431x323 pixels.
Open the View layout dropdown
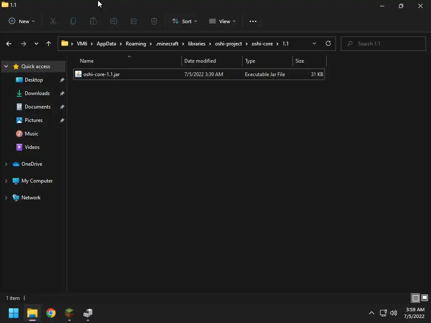[222, 21]
